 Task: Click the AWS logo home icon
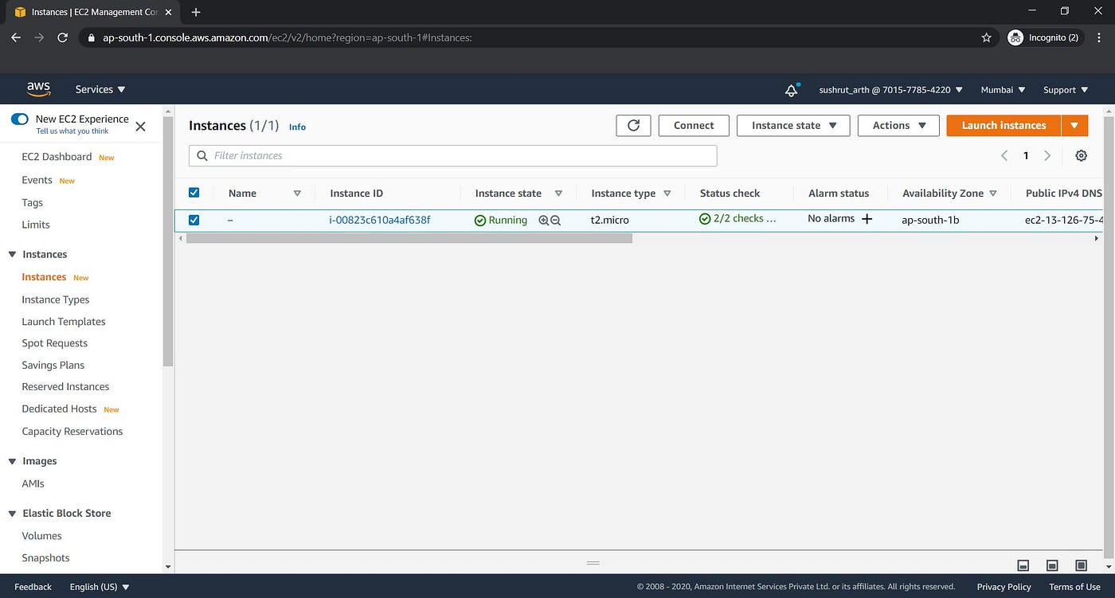tap(38, 89)
